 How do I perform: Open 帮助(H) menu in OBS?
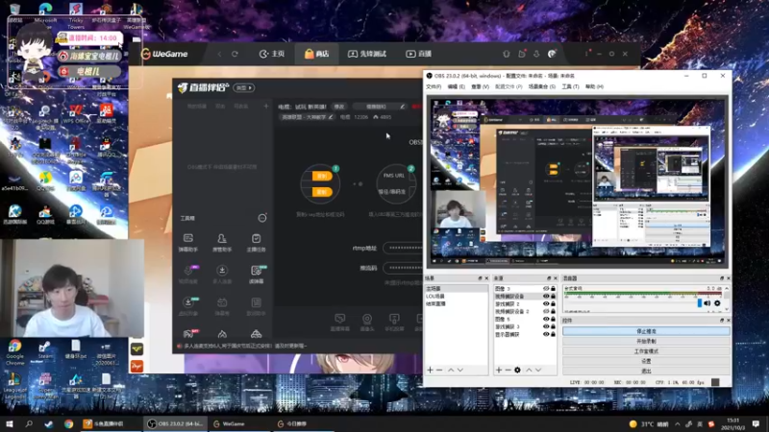[594, 86]
